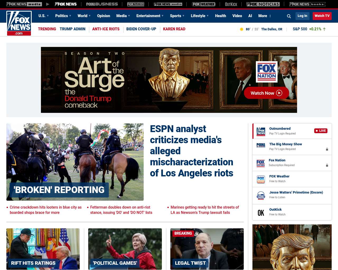
Task: Click the Fox News logo in network bar
Action: (65, 4)
